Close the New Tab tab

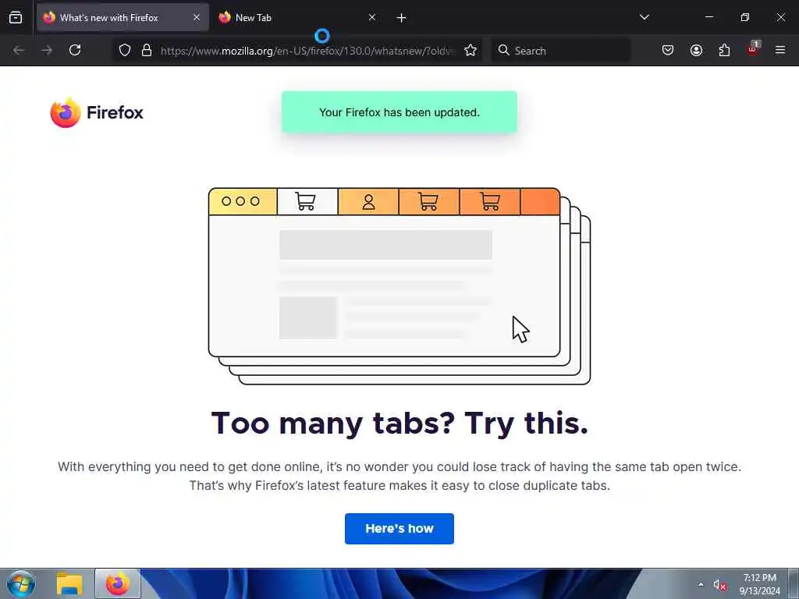(x=372, y=18)
